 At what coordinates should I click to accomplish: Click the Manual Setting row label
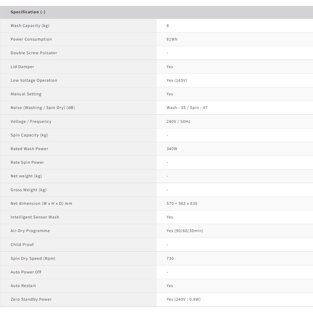[26, 94]
